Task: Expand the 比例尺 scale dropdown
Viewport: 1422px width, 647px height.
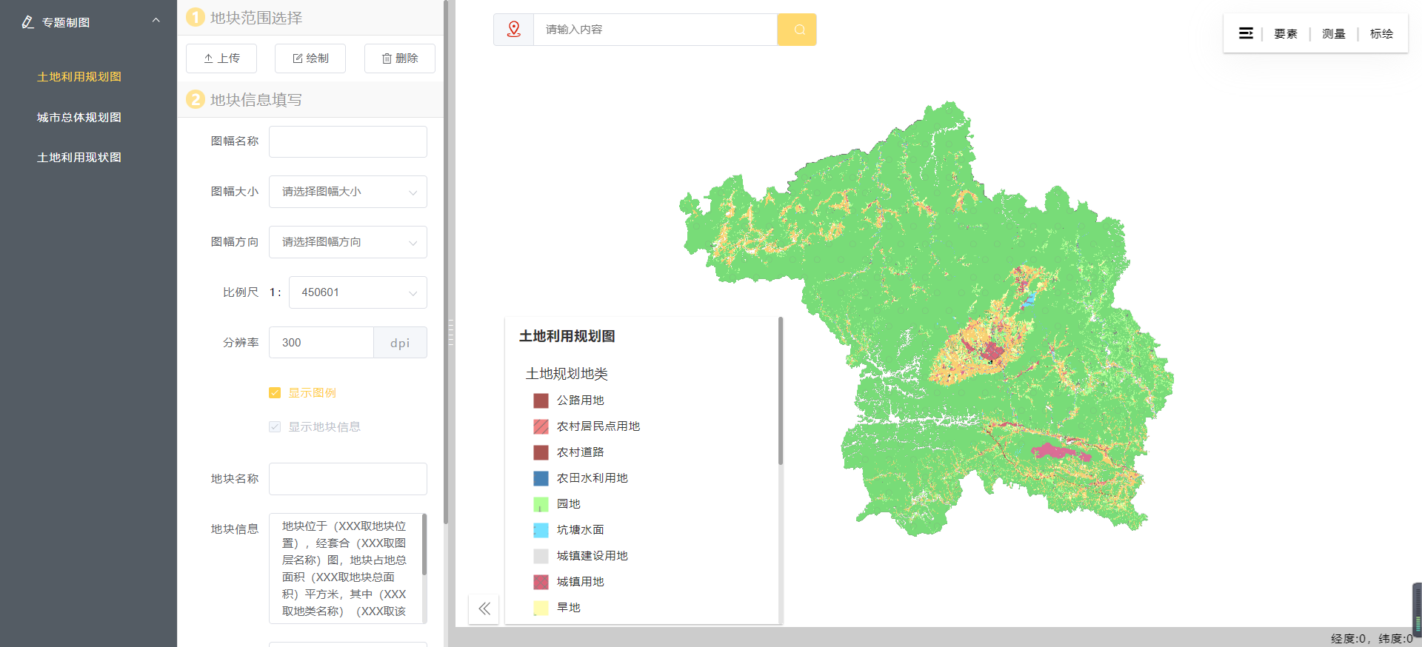Action: tap(358, 292)
